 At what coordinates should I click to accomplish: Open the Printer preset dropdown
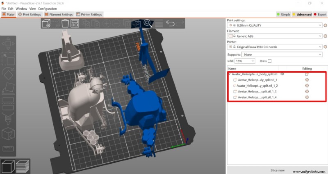[275, 47]
